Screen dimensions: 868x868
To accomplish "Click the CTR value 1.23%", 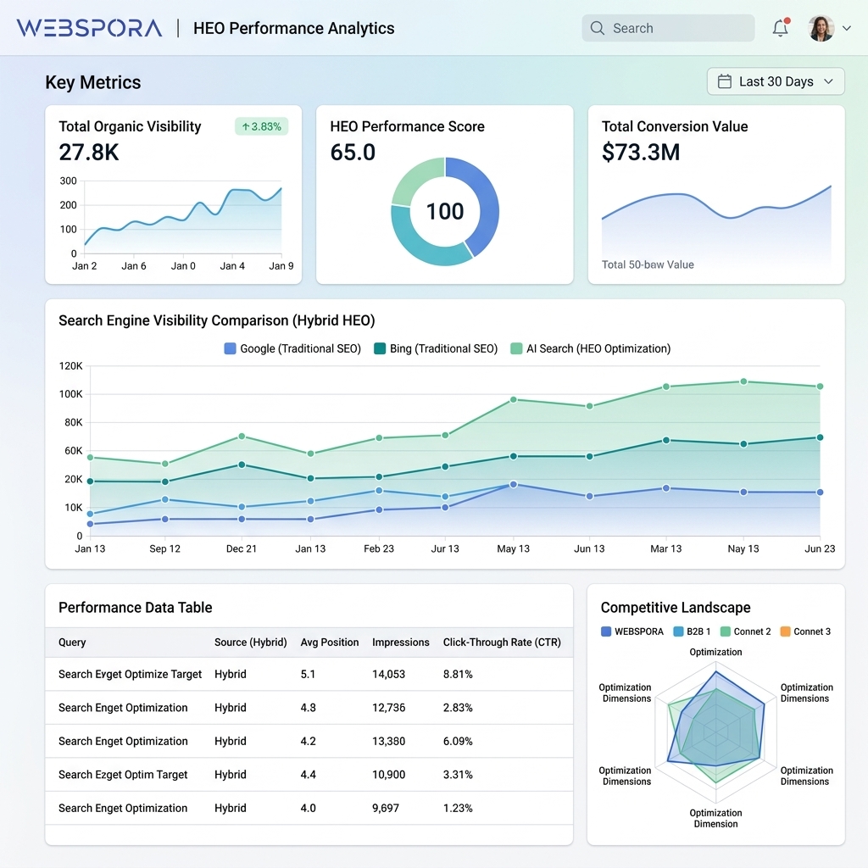I will pyautogui.click(x=458, y=808).
